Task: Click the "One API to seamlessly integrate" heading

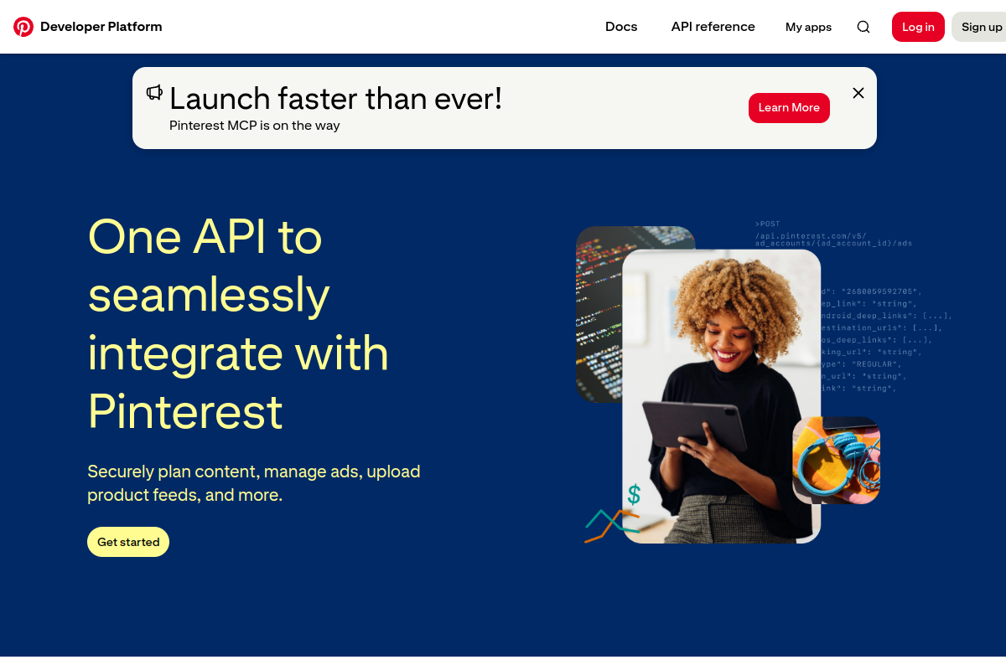Action: [x=239, y=323]
